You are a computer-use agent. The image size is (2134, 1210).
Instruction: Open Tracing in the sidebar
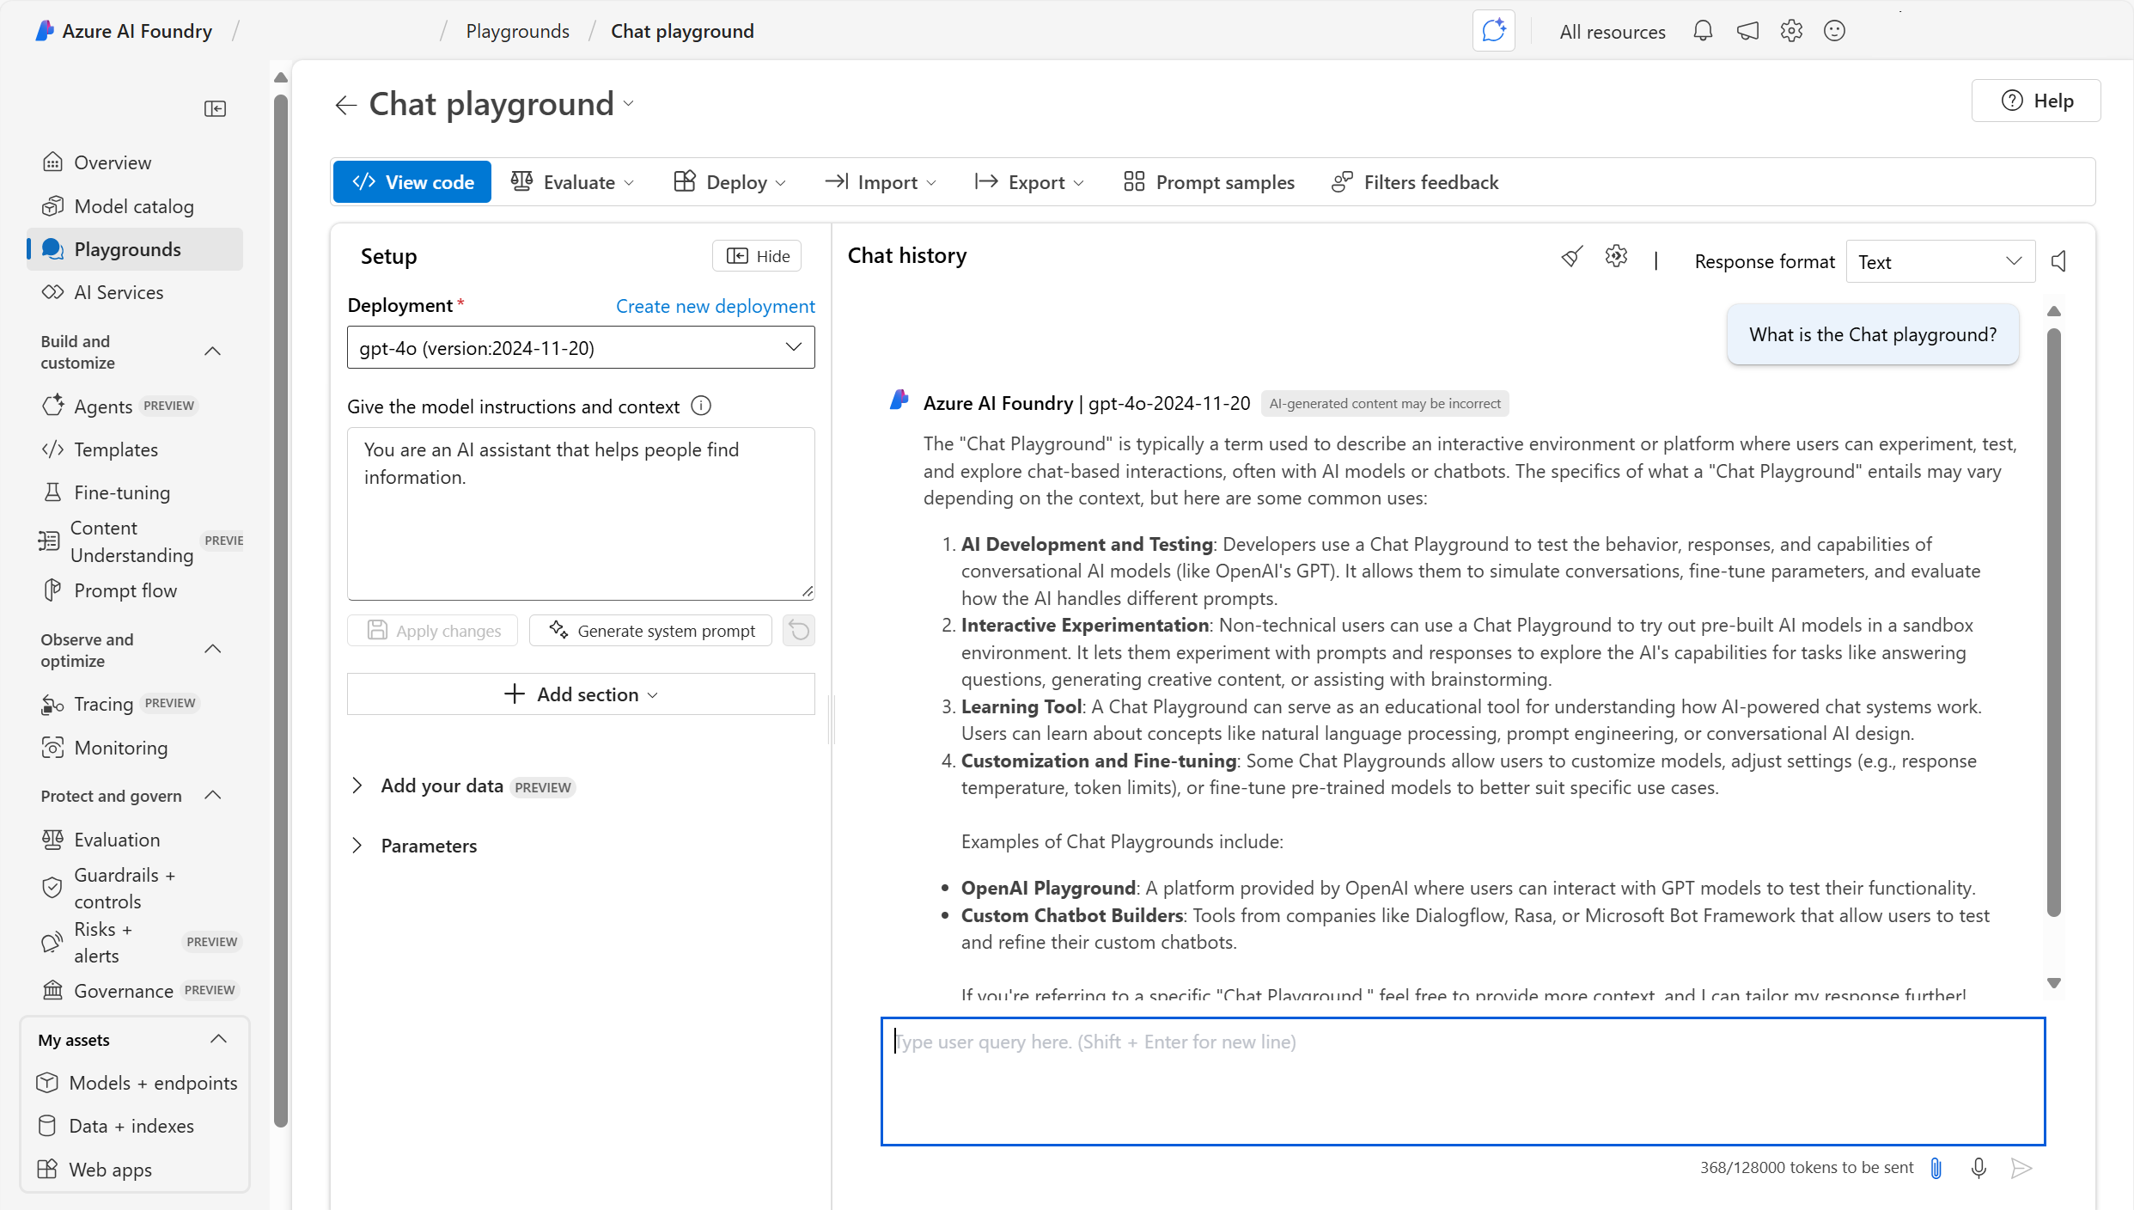point(135,704)
